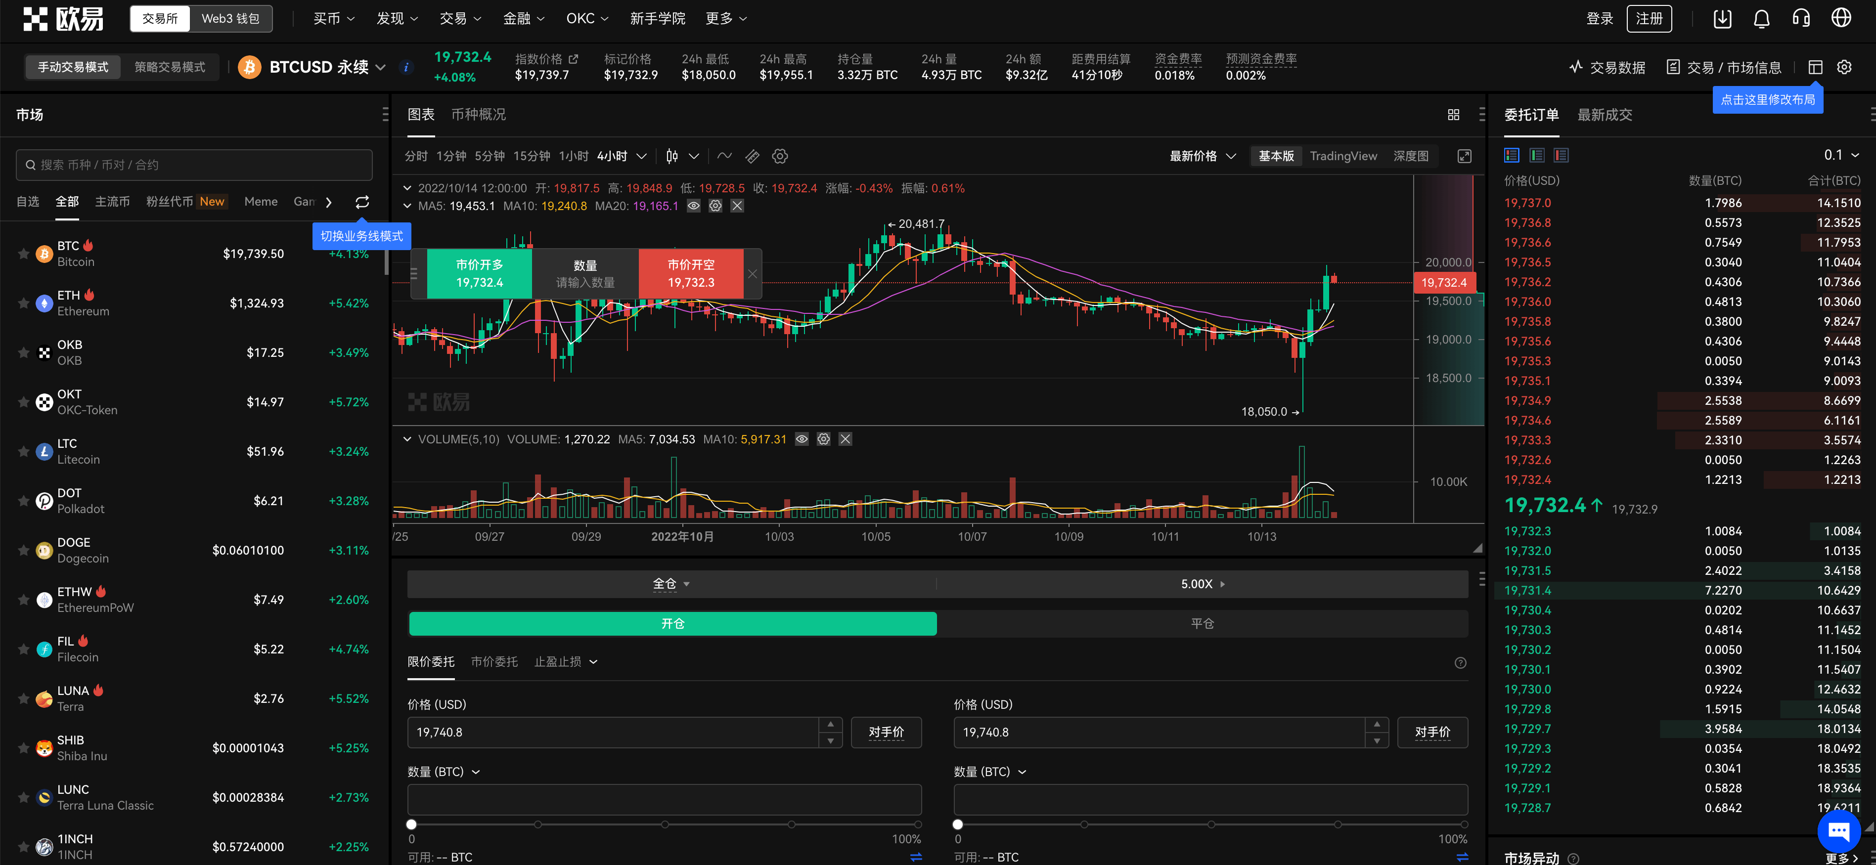
Task: Select the close position toggle 平仓
Action: (x=1202, y=623)
